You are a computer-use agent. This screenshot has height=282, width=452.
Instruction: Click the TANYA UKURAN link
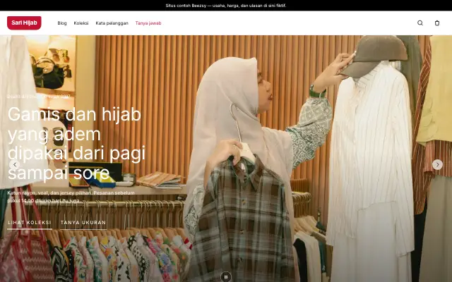click(x=83, y=223)
